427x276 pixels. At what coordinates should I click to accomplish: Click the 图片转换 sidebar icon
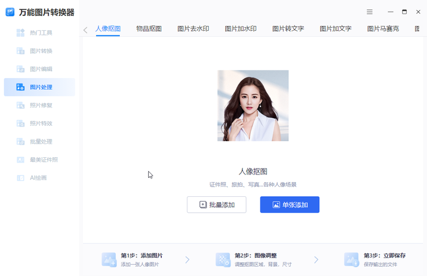click(x=20, y=51)
